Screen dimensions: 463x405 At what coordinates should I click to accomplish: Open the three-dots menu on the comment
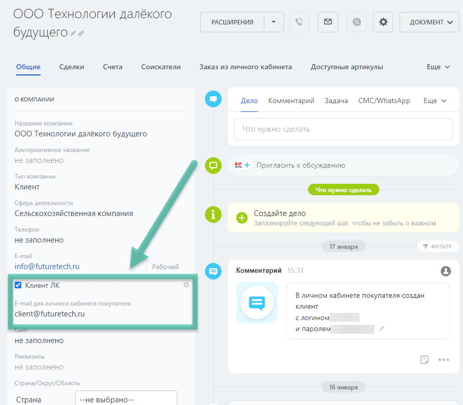(443, 360)
